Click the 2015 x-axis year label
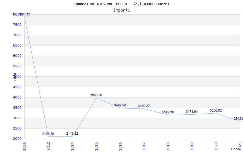Viewport: 243px width, 152px height. 96,147
